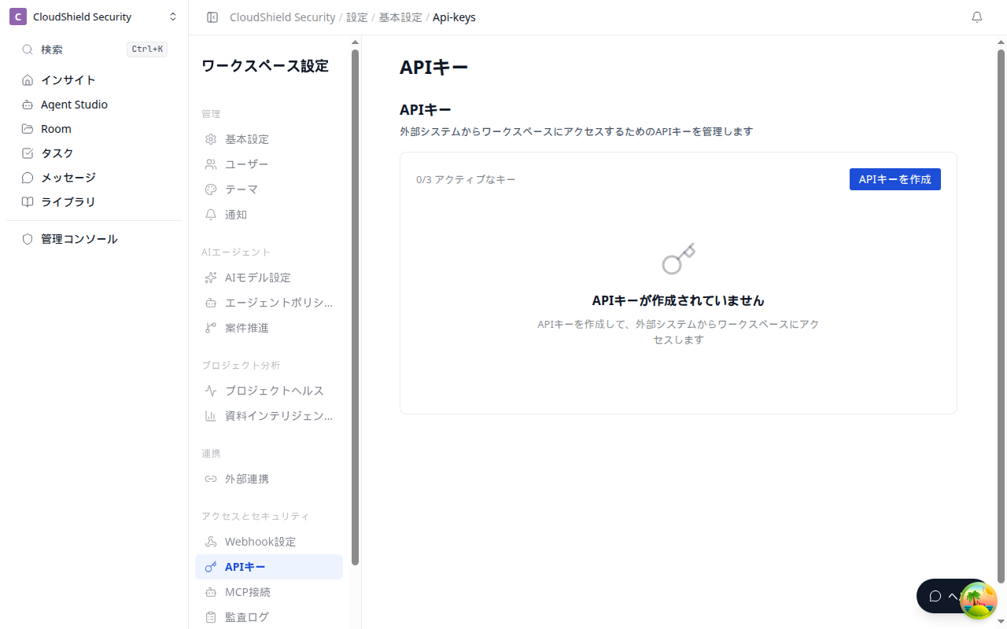Go to インサイト home icon
This screenshot has height=629, width=1007.
pos(28,80)
